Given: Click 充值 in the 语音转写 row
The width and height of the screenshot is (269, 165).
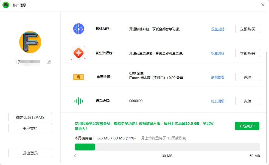Looking at the screenshot, I should click(x=247, y=101).
